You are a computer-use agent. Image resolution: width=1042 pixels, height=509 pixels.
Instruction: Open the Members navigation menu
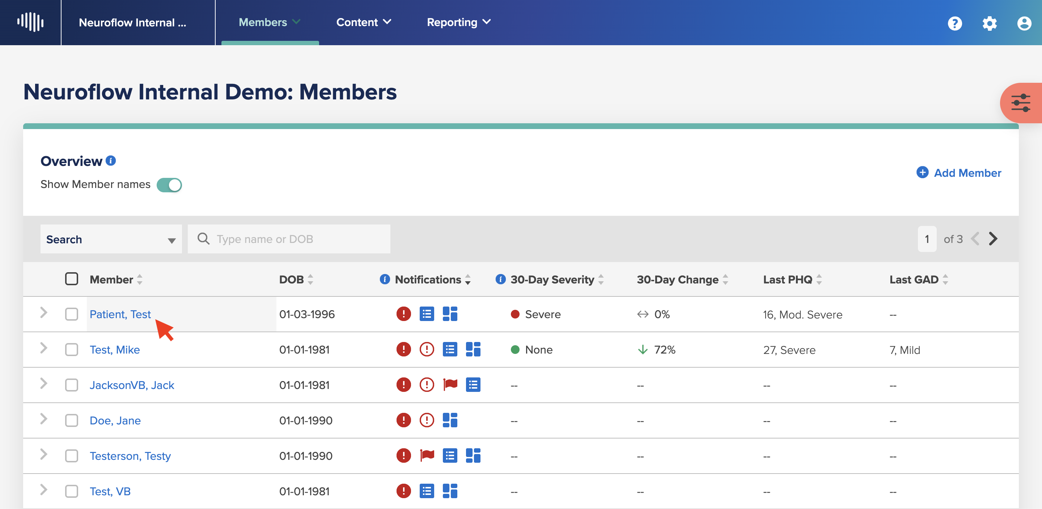[x=270, y=22]
